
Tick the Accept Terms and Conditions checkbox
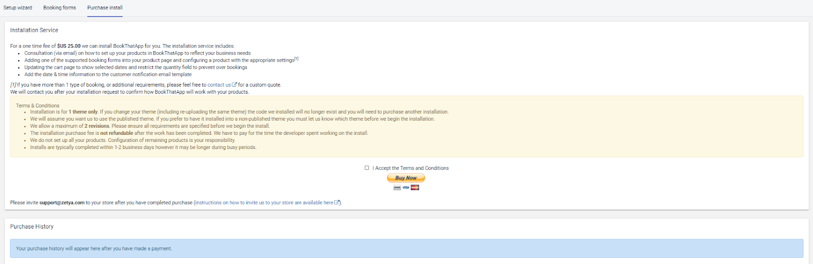pos(367,168)
